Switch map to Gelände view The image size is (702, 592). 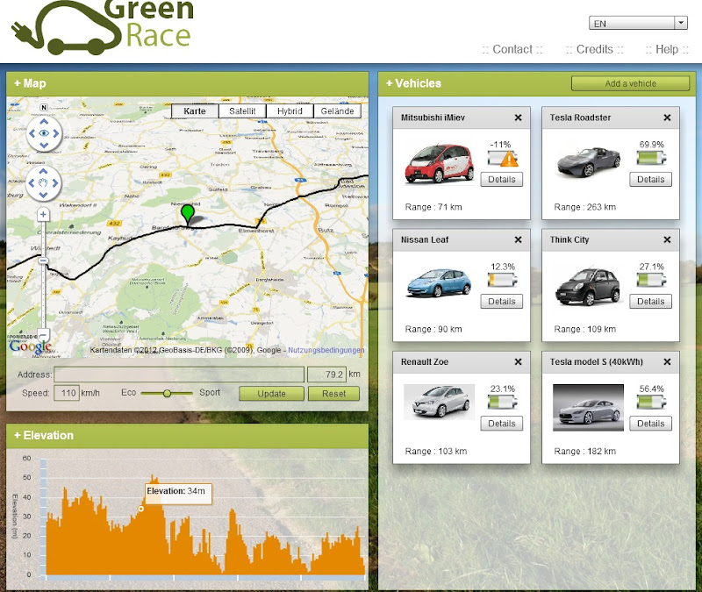(x=337, y=111)
